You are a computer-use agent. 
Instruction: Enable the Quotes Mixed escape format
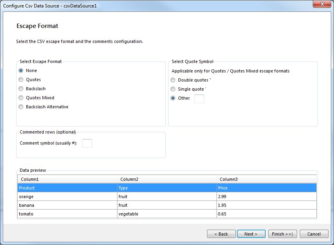[20, 98]
